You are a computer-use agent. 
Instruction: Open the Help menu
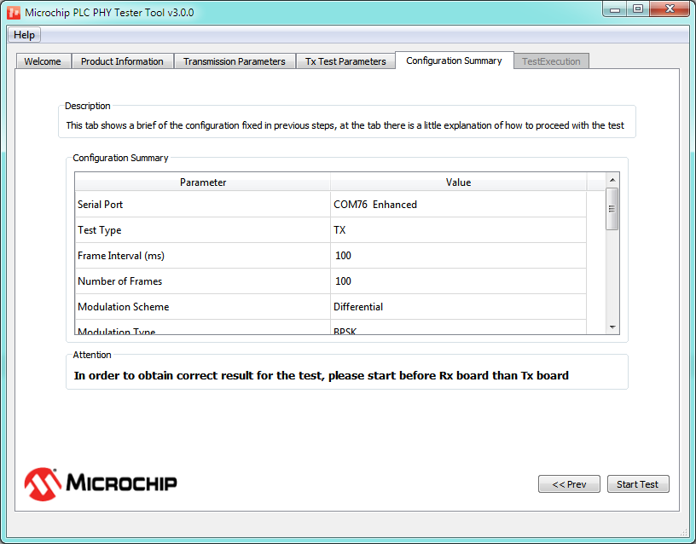tap(25, 35)
